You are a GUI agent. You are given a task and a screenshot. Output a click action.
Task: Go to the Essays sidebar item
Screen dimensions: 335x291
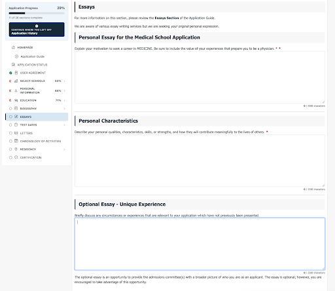coord(37,117)
